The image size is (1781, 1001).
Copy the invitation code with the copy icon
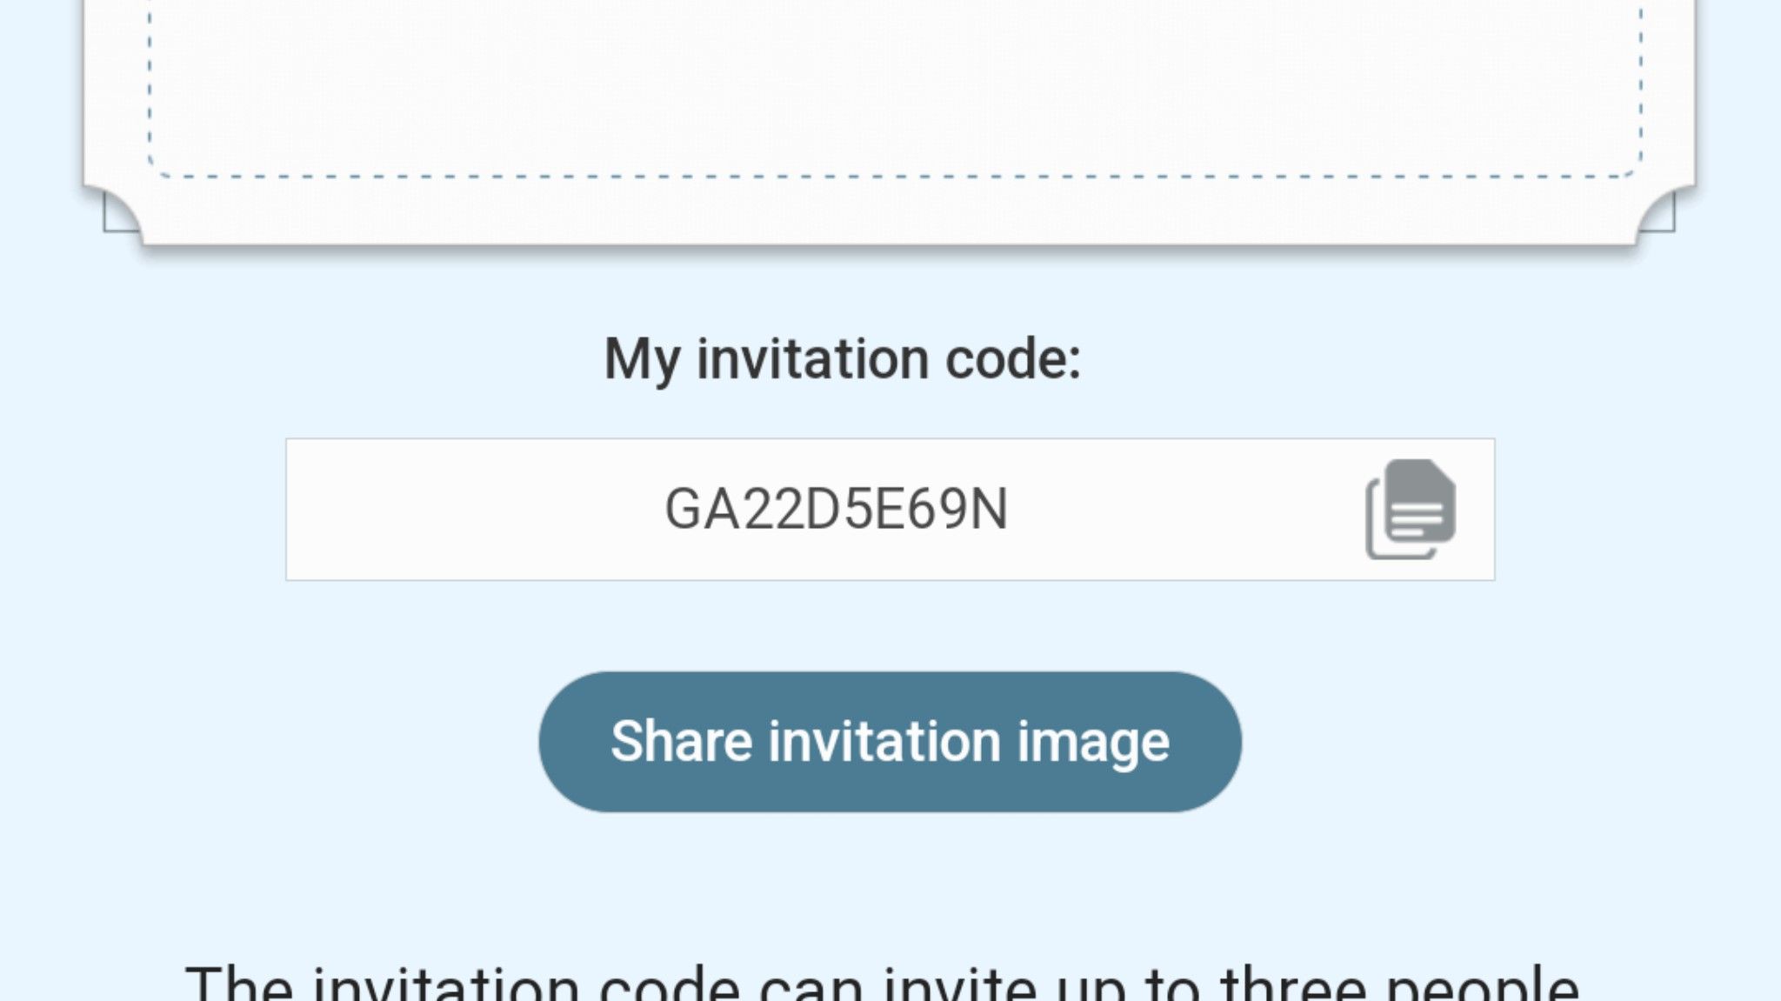pos(1410,509)
